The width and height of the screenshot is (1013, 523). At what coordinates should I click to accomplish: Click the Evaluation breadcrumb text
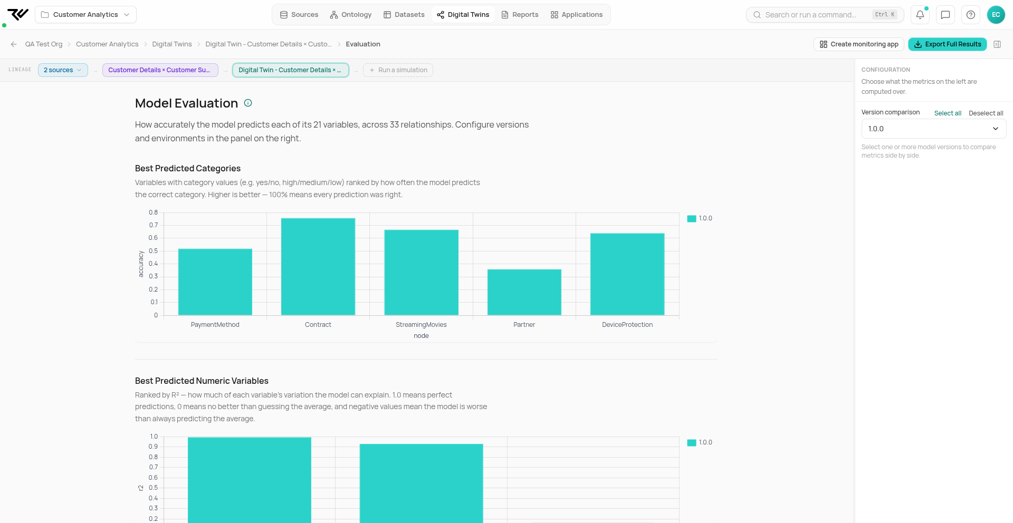coord(363,44)
